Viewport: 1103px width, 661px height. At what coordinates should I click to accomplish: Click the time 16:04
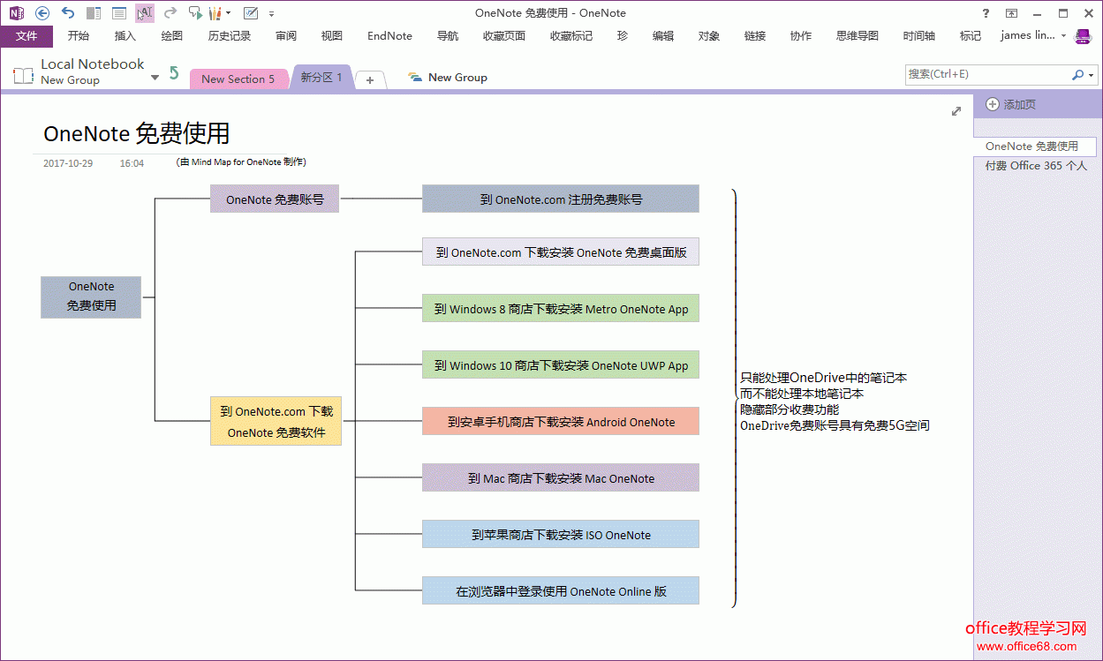[132, 164]
